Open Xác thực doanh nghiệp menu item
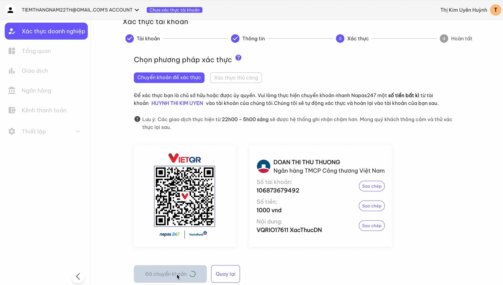The height and width of the screenshot is (285, 503). click(x=46, y=31)
